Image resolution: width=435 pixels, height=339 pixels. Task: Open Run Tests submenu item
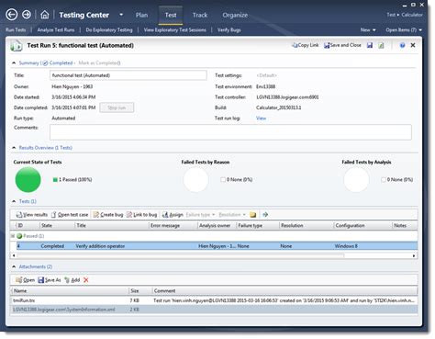16,30
